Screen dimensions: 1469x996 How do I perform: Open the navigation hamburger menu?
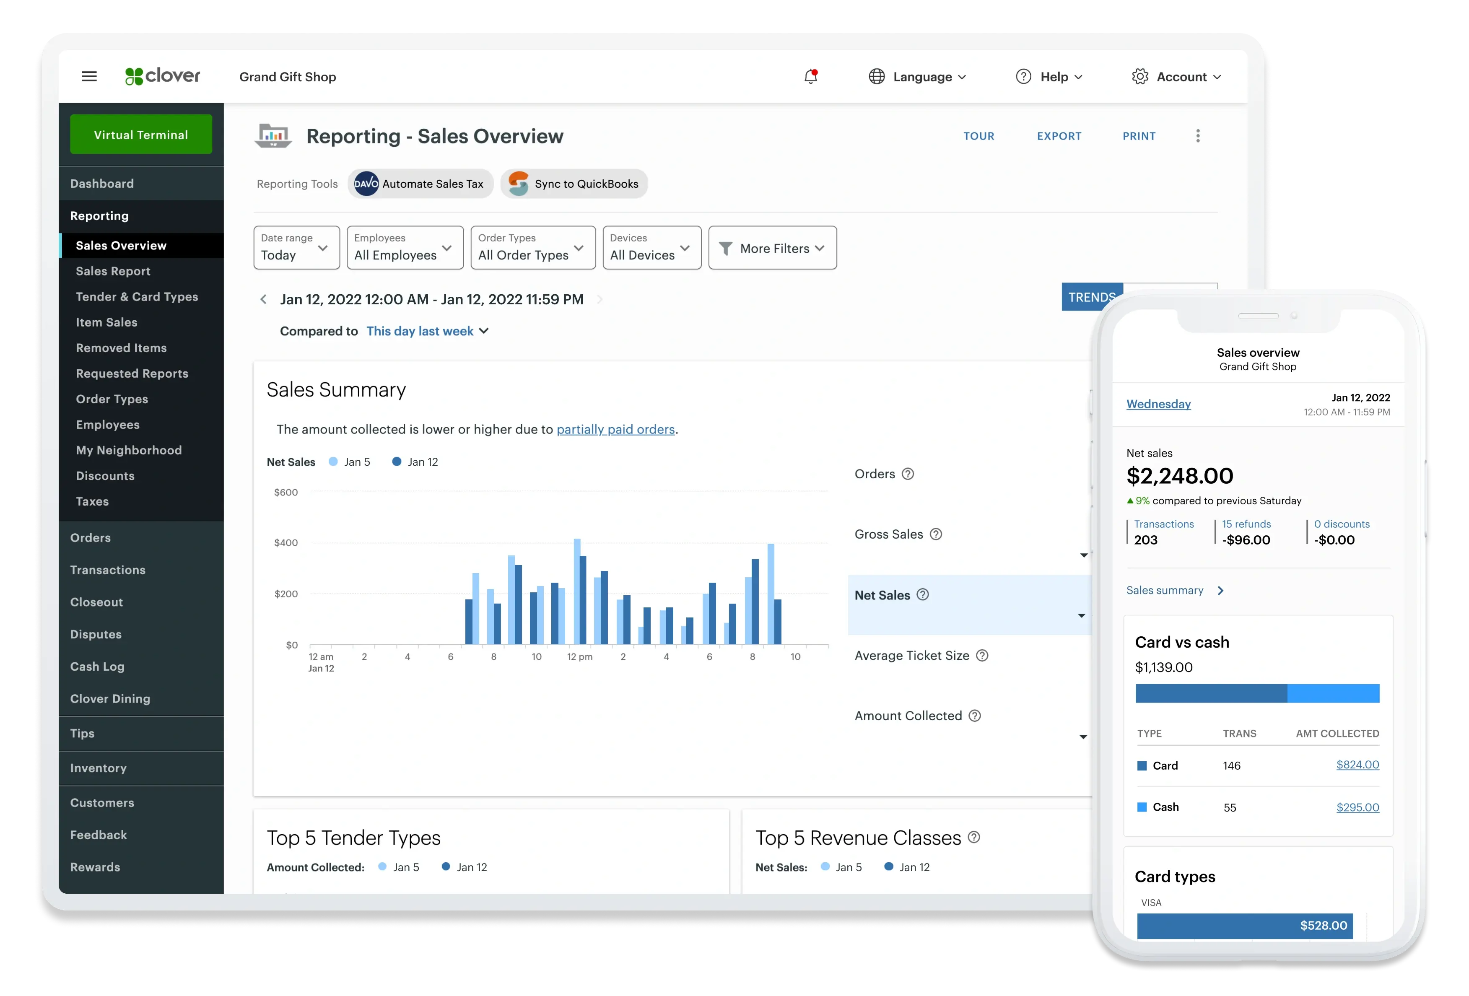click(x=89, y=76)
